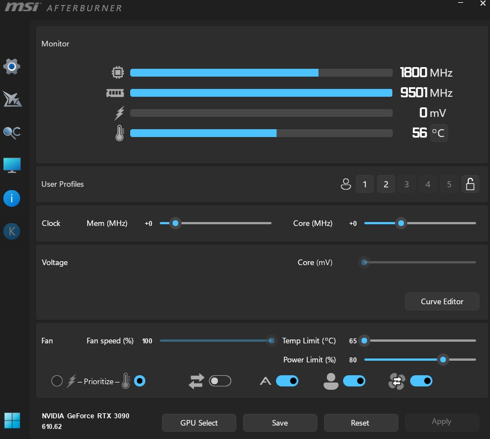Image resolution: width=490 pixels, height=439 pixels.
Task: Open the Curve Editor
Action: [x=442, y=301]
